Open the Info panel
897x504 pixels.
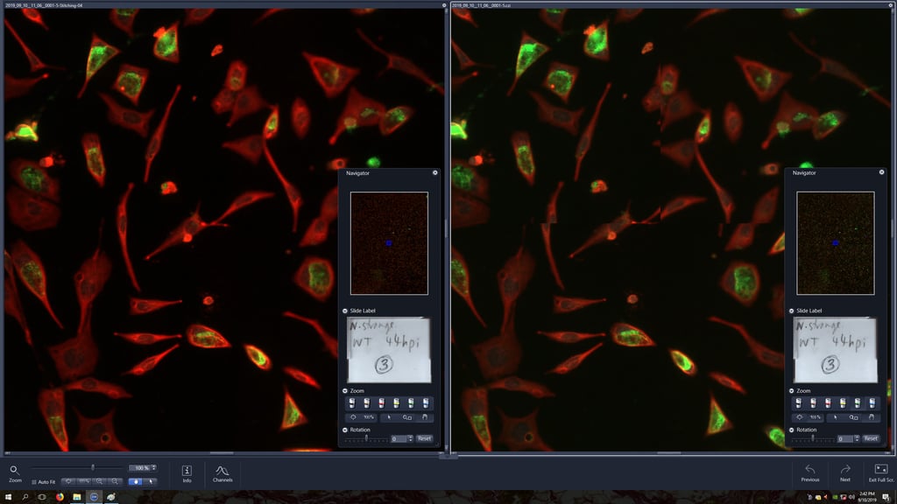(187, 473)
